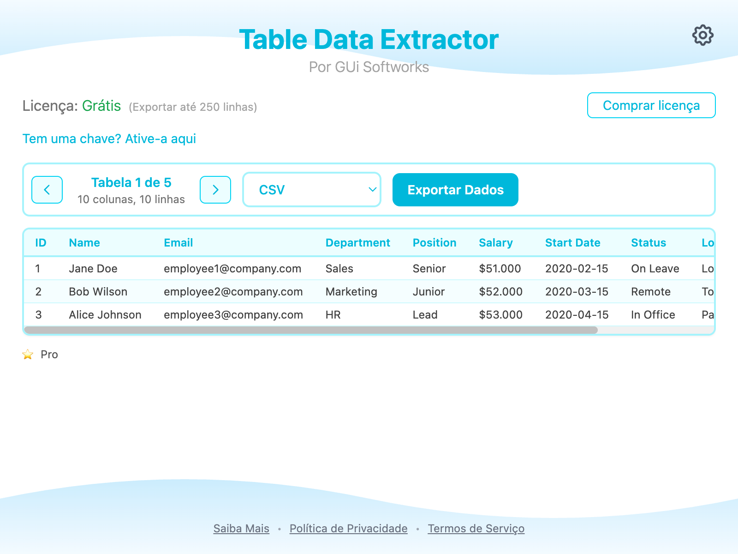Image resolution: width=738 pixels, height=554 pixels.
Task: Click the Exportar Dados button
Action: pyautogui.click(x=455, y=189)
